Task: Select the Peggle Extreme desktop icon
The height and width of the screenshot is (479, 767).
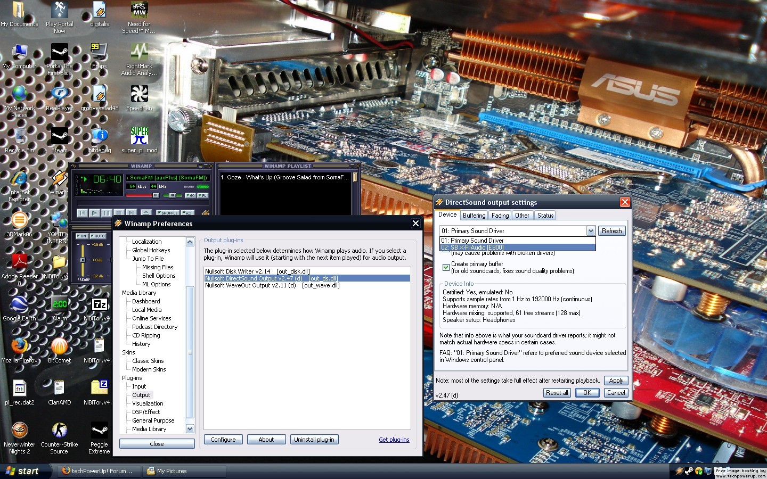Action: point(99,437)
